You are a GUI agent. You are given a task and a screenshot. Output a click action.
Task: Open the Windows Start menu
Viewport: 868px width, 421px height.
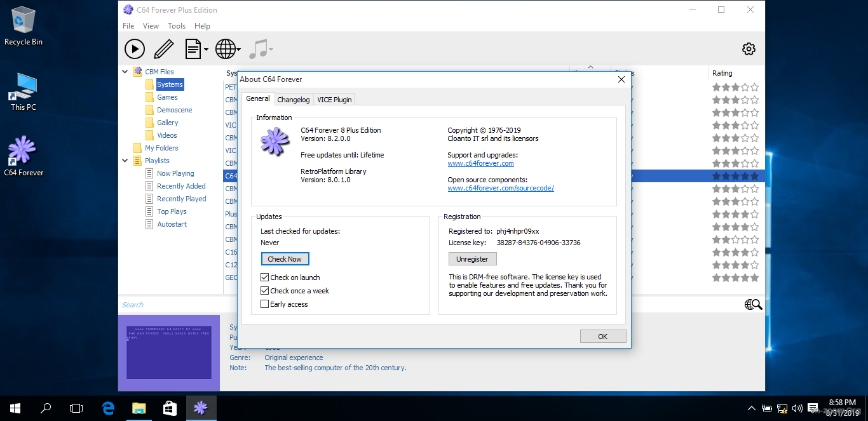[x=15, y=408]
